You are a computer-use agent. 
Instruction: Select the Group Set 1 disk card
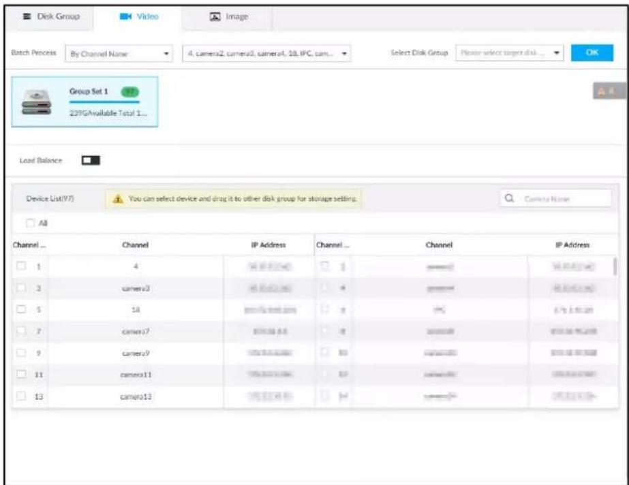tap(85, 101)
